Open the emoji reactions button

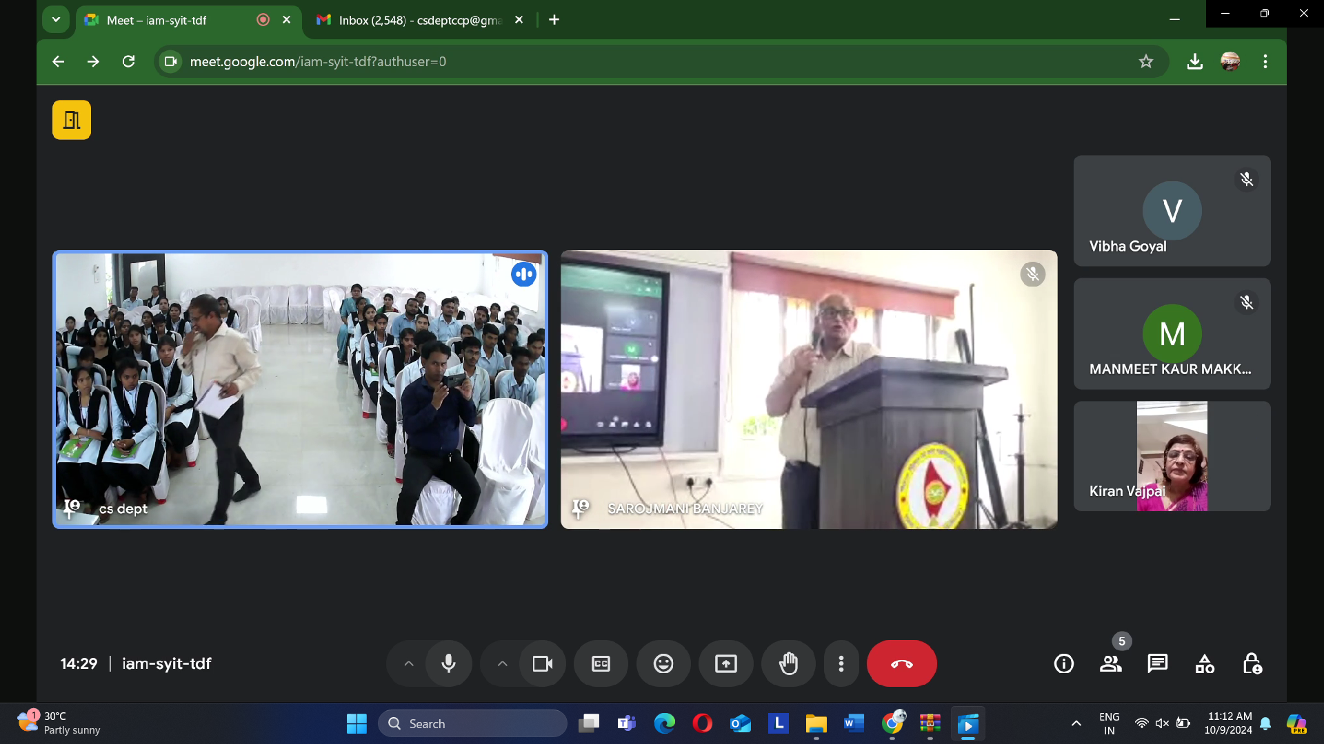click(663, 663)
